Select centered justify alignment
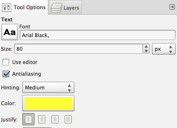The height and width of the screenshot is (128, 177). pos(55,119)
